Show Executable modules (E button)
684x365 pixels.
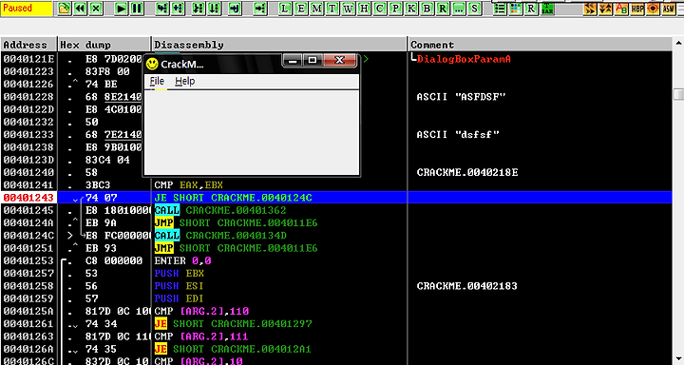(300, 9)
